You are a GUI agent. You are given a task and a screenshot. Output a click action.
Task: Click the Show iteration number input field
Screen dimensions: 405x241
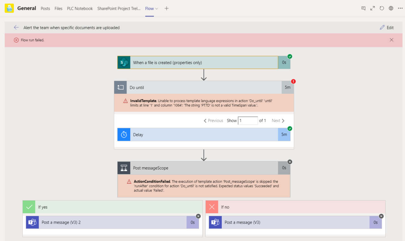(248, 120)
